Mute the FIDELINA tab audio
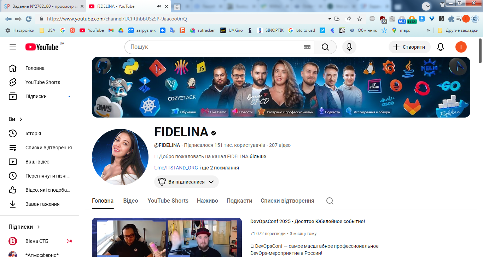 [x=159, y=6]
